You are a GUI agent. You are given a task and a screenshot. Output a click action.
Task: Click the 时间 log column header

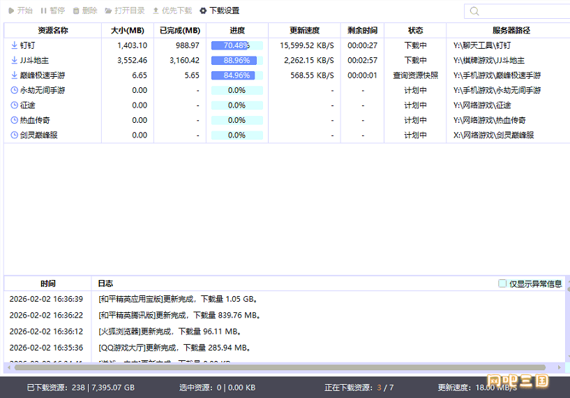(x=48, y=283)
